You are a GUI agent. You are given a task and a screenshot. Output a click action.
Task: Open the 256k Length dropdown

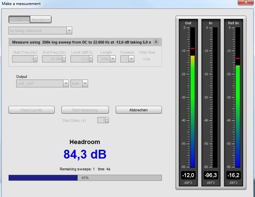[107, 59]
